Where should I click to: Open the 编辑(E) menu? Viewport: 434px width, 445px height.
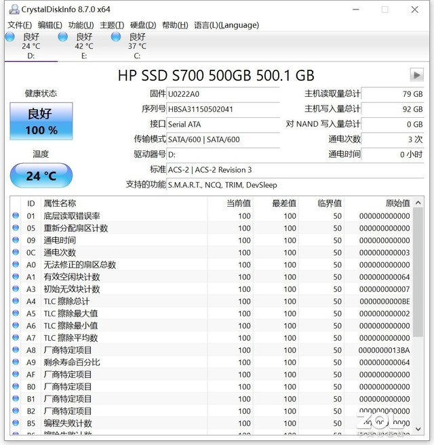[x=50, y=25]
